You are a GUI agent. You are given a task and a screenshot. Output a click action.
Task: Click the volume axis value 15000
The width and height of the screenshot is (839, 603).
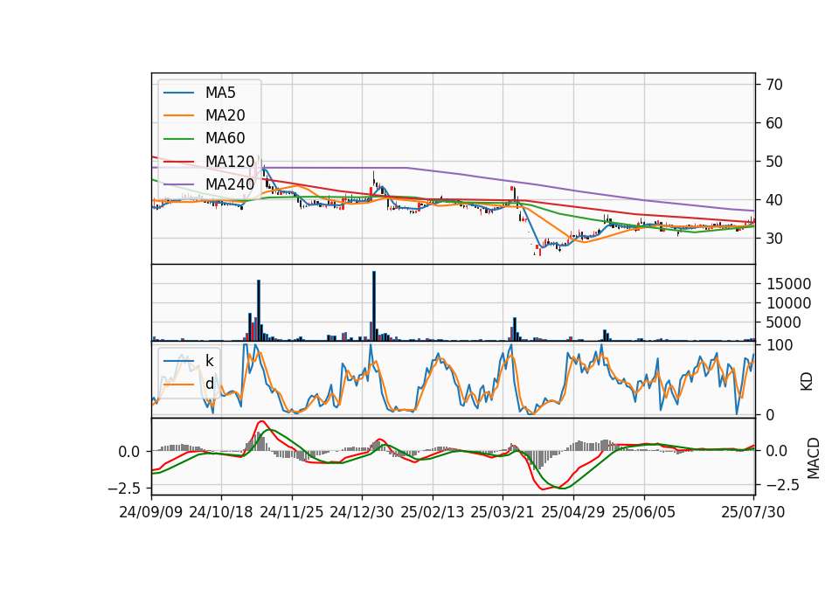pyautogui.click(x=788, y=284)
